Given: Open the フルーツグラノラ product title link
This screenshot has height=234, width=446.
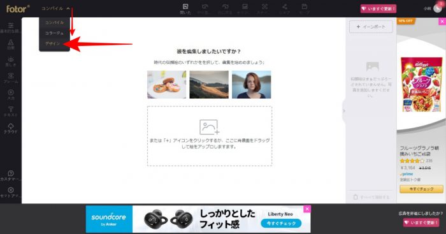Looking at the screenshot, I should 419,151.
